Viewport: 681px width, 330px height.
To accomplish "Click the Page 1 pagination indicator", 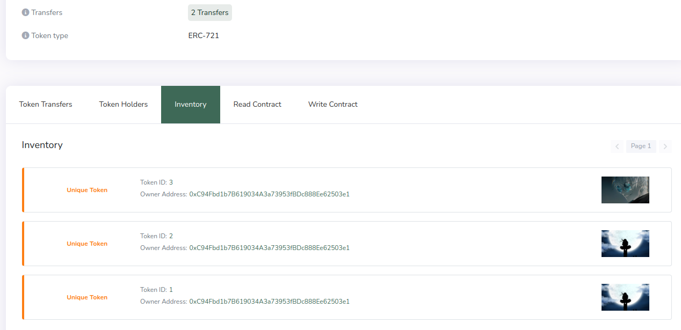I will pos(641,146).
